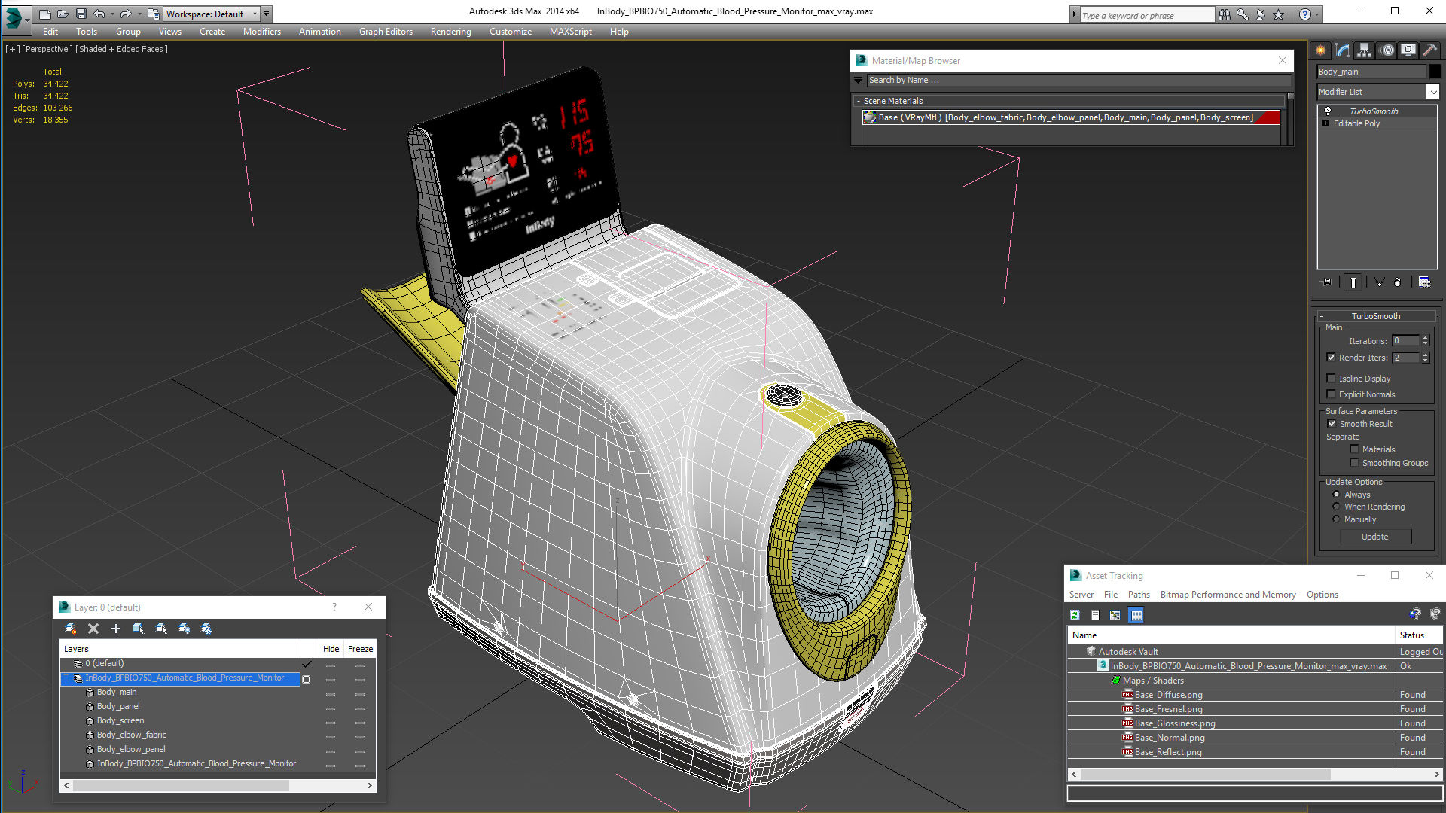Image resolution: width=1446 pixels, height=813 pixels.
Task: Select the Always update radio button
Action: tap(1336, 495)
